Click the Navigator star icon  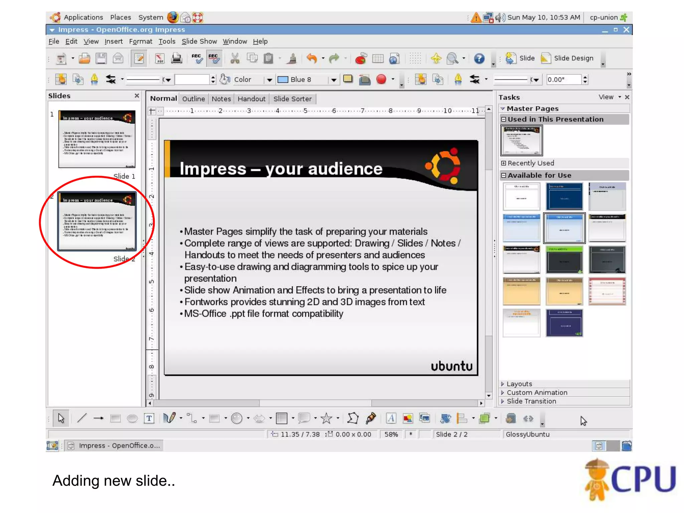(x=436, y=58)
